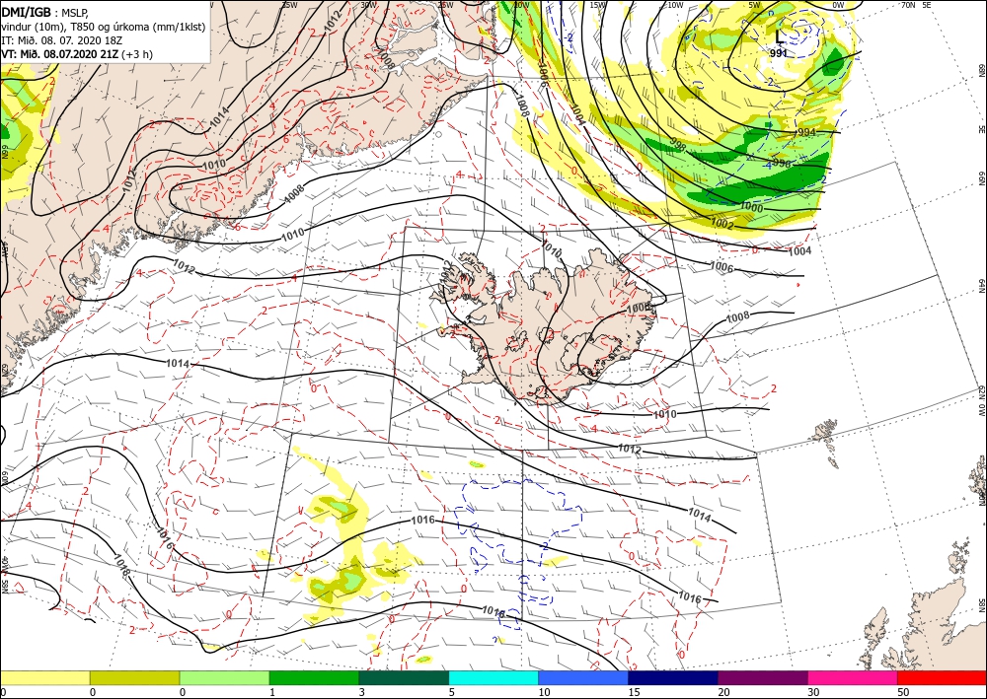Click the '994' isobar label
This screenshot has height=699, width=987.
(x=806, y=132)
